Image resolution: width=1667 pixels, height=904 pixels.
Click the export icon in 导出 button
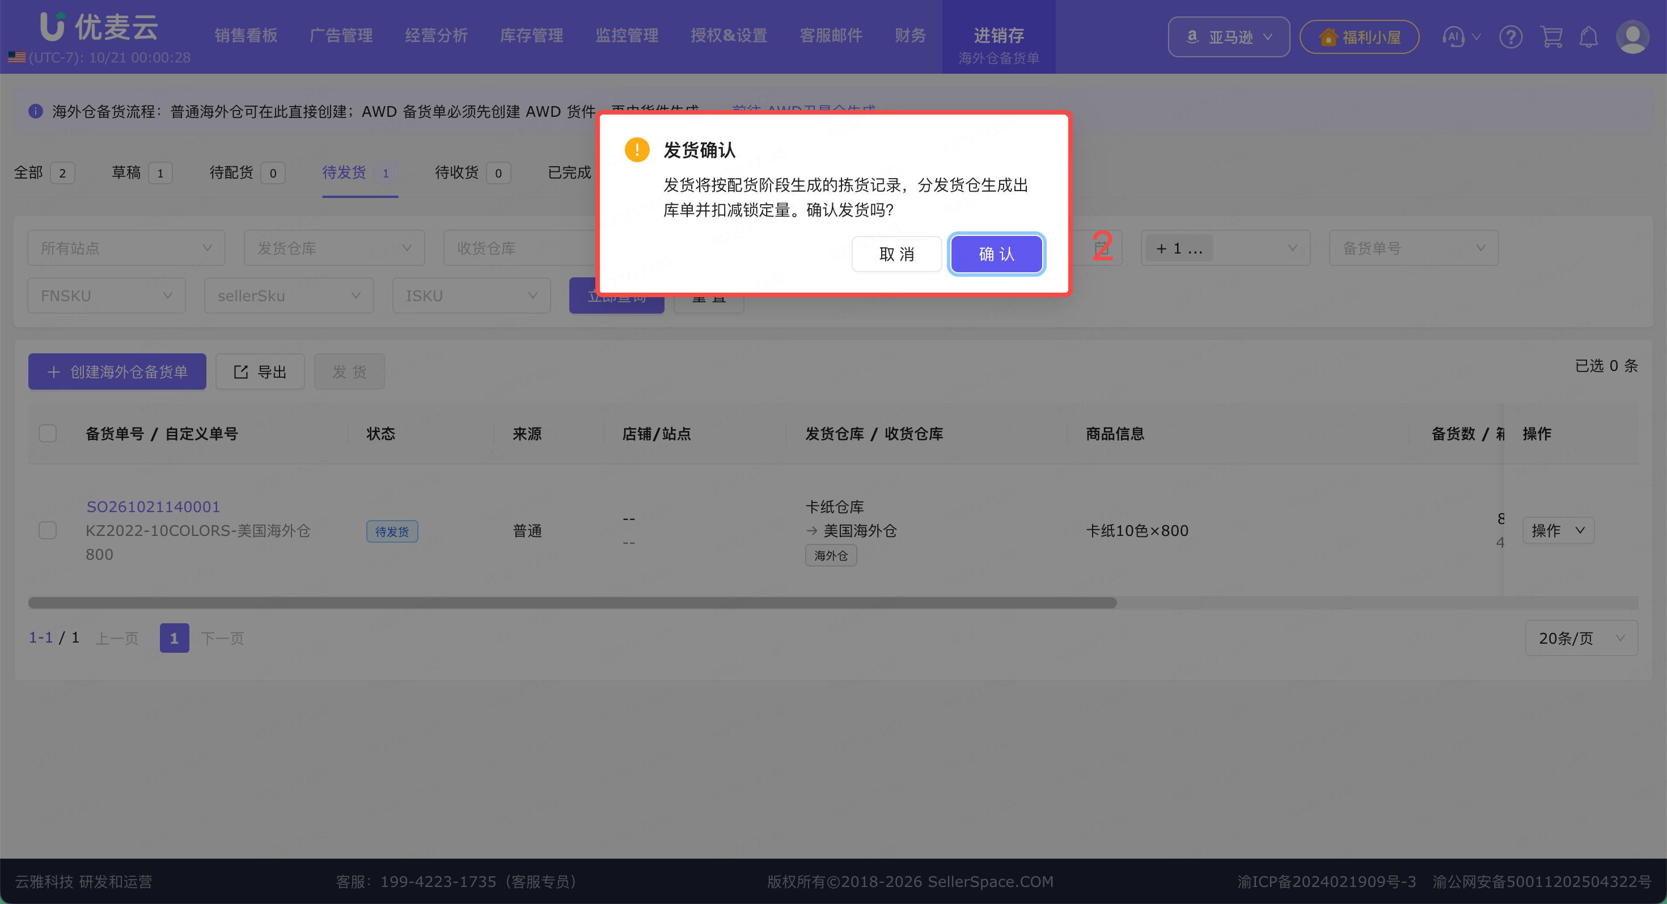[241, 371]
